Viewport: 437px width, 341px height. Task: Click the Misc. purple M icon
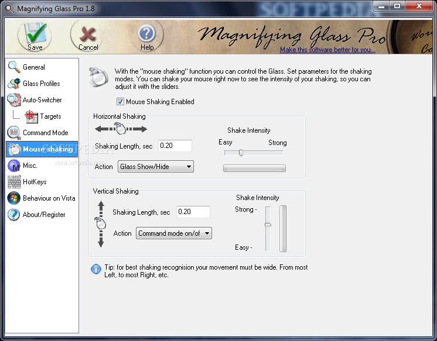14,166
